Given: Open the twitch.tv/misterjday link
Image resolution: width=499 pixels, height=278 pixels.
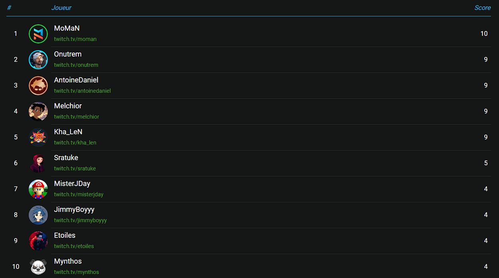Looking at the screenshot, I should tap(79, 194).
